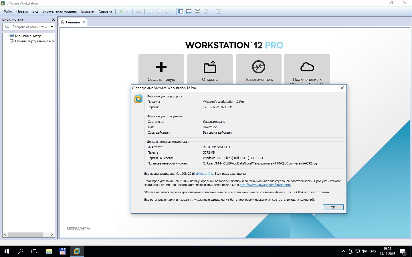This screenshot has height=257, width=412.
Task: Click the Create New virtual machine tile
Action: point(161,69)
